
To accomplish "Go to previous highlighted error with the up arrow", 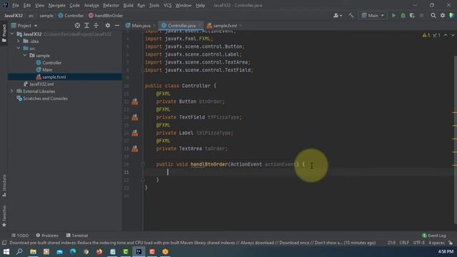I will [x=446, y=35].
